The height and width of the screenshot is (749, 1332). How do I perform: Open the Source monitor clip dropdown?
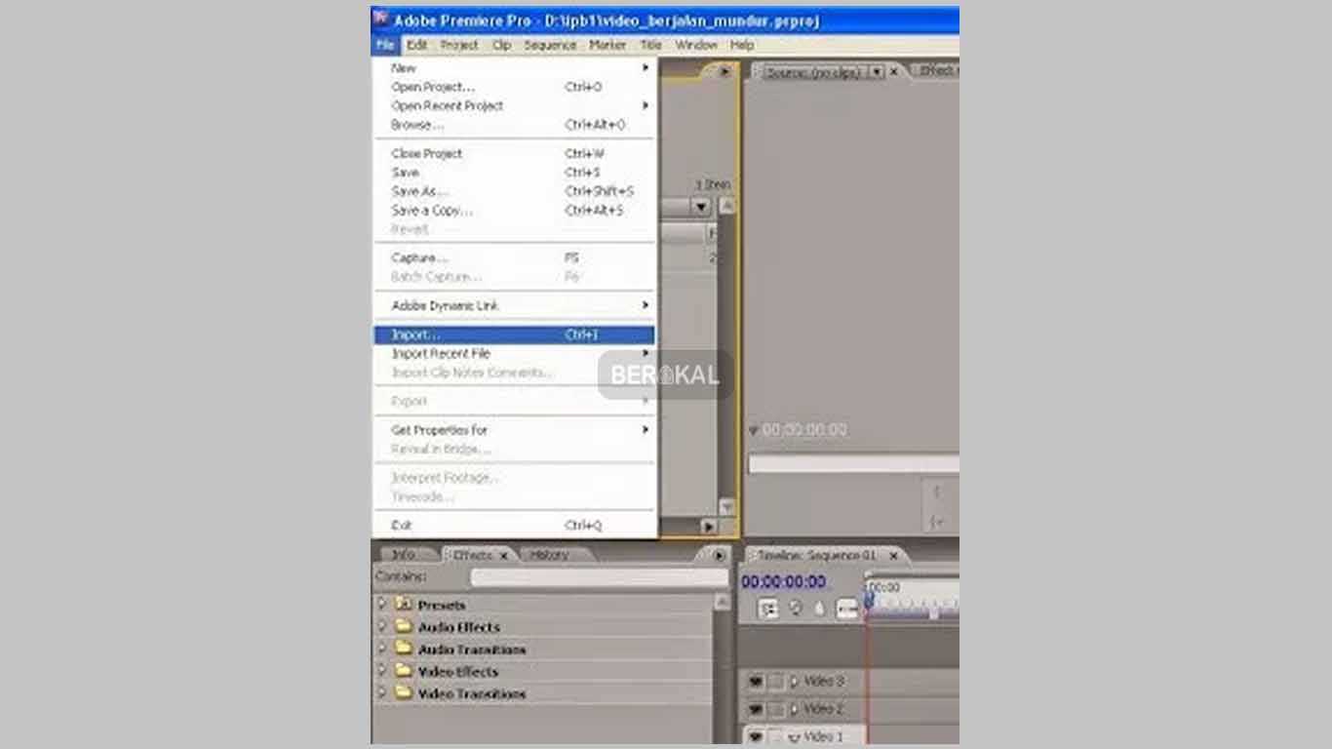point(876,71)
